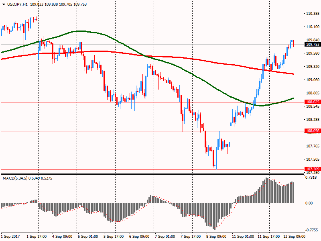Viewport: 321px width, 241px height.
Task: Select the 107.309 level price tag
Action: coord(312,169)
